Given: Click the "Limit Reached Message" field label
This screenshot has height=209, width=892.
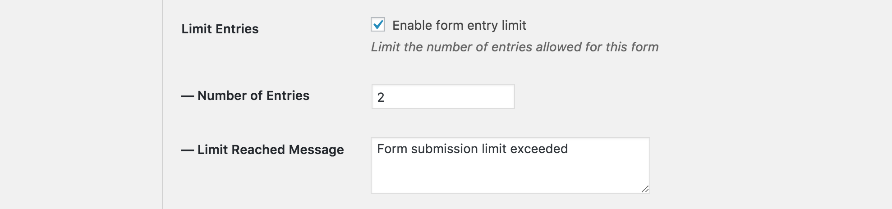Looking at the screenshot, I should coord(270,150).
